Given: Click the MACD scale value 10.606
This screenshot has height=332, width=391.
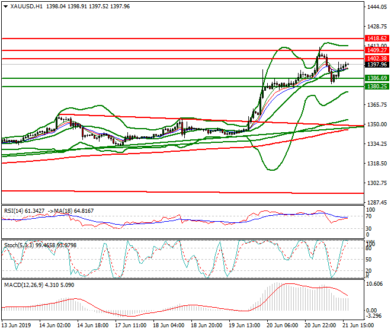Looking at the screenshot, I should pos(374,285).
